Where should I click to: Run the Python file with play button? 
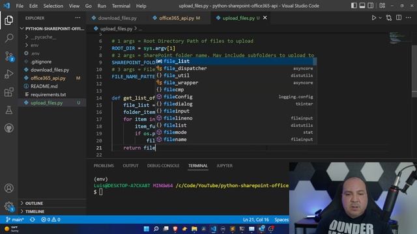point(373,18)
